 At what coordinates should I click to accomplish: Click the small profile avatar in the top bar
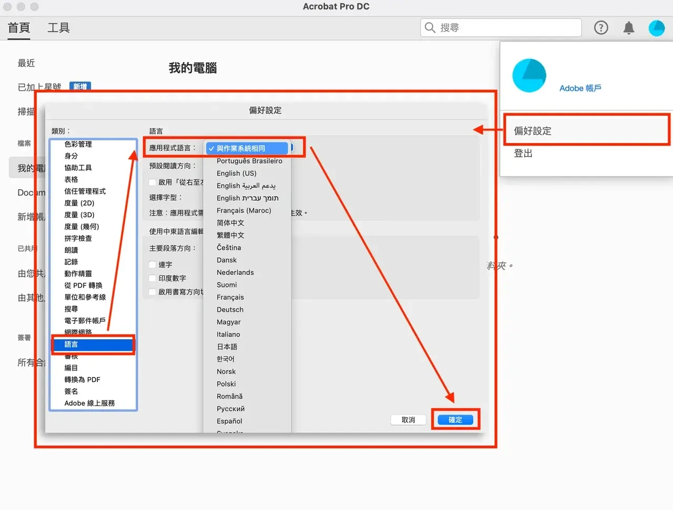point(657,28)
